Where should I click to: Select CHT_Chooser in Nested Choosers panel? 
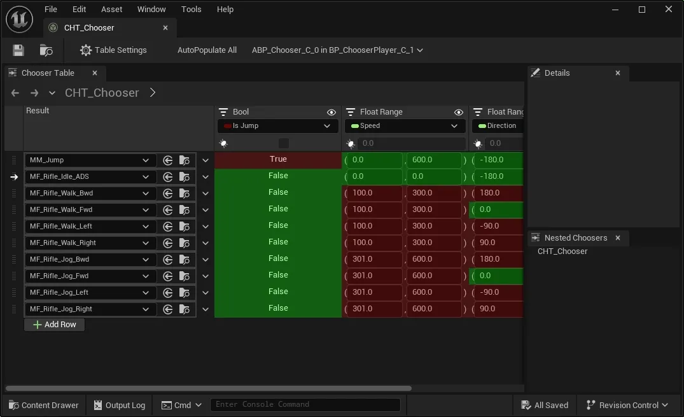[x=562, y=251]
